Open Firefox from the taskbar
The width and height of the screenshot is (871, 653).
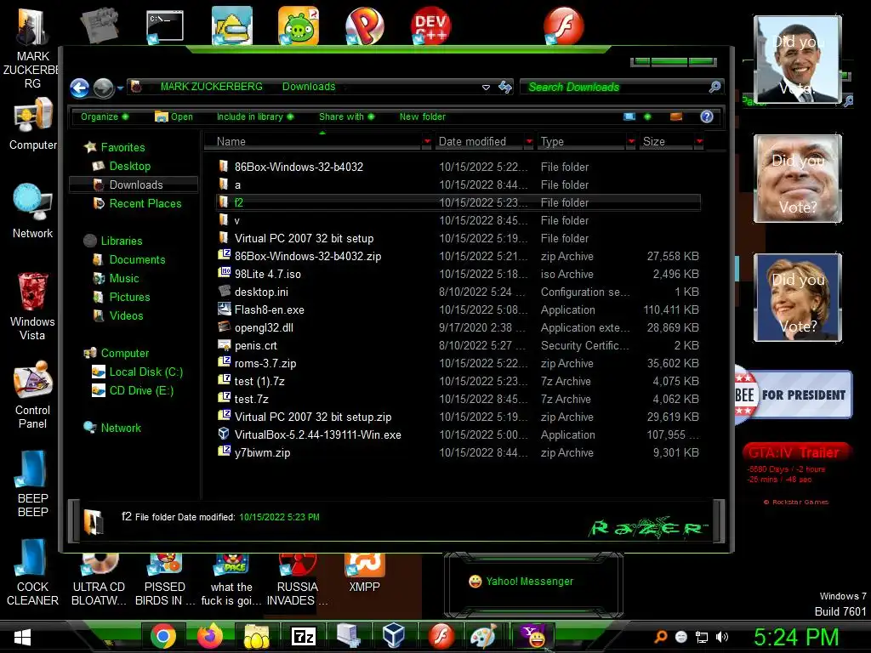click(209, 636)
